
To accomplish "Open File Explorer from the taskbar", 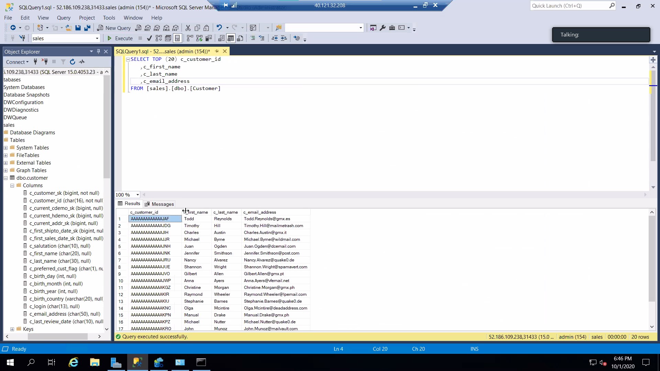I will (95, 362).
